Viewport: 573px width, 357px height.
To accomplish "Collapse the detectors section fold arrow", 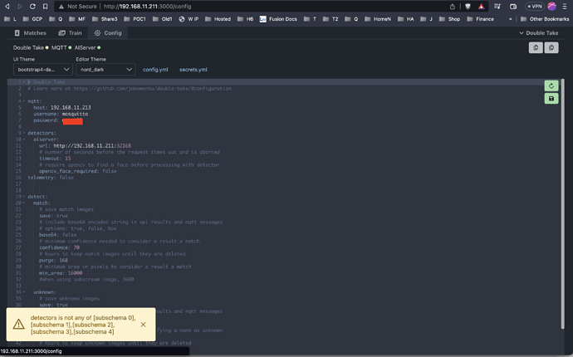I will click(24, 133).
